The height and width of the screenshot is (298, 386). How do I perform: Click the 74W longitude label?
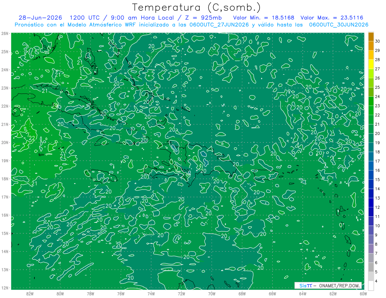tap(151, 293)
